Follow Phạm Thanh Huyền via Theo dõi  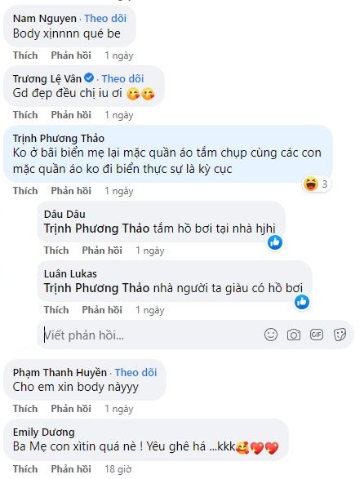pyautogui.click(x=136, y=372)
